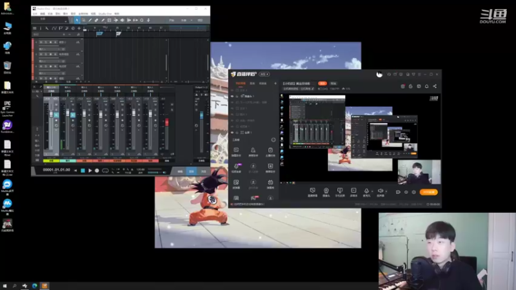
Task: Toggle monitor on first mixer channel
Action: tap(56, 115)
